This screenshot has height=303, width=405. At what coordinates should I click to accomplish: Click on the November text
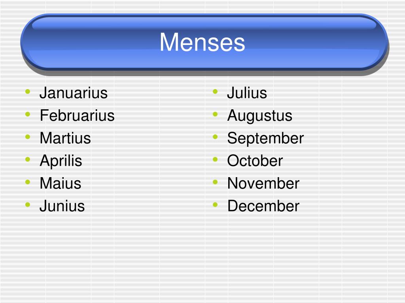[263, 183]
